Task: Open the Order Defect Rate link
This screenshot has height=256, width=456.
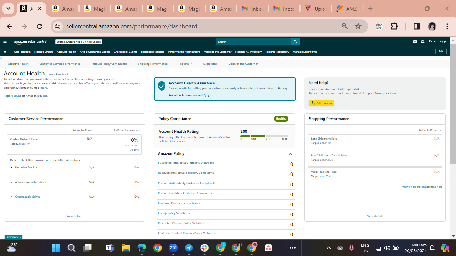Action: coord(24,139)
